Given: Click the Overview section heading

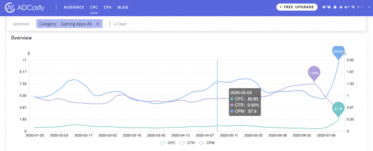Looking at the screenshot, I should pos(21,38).
